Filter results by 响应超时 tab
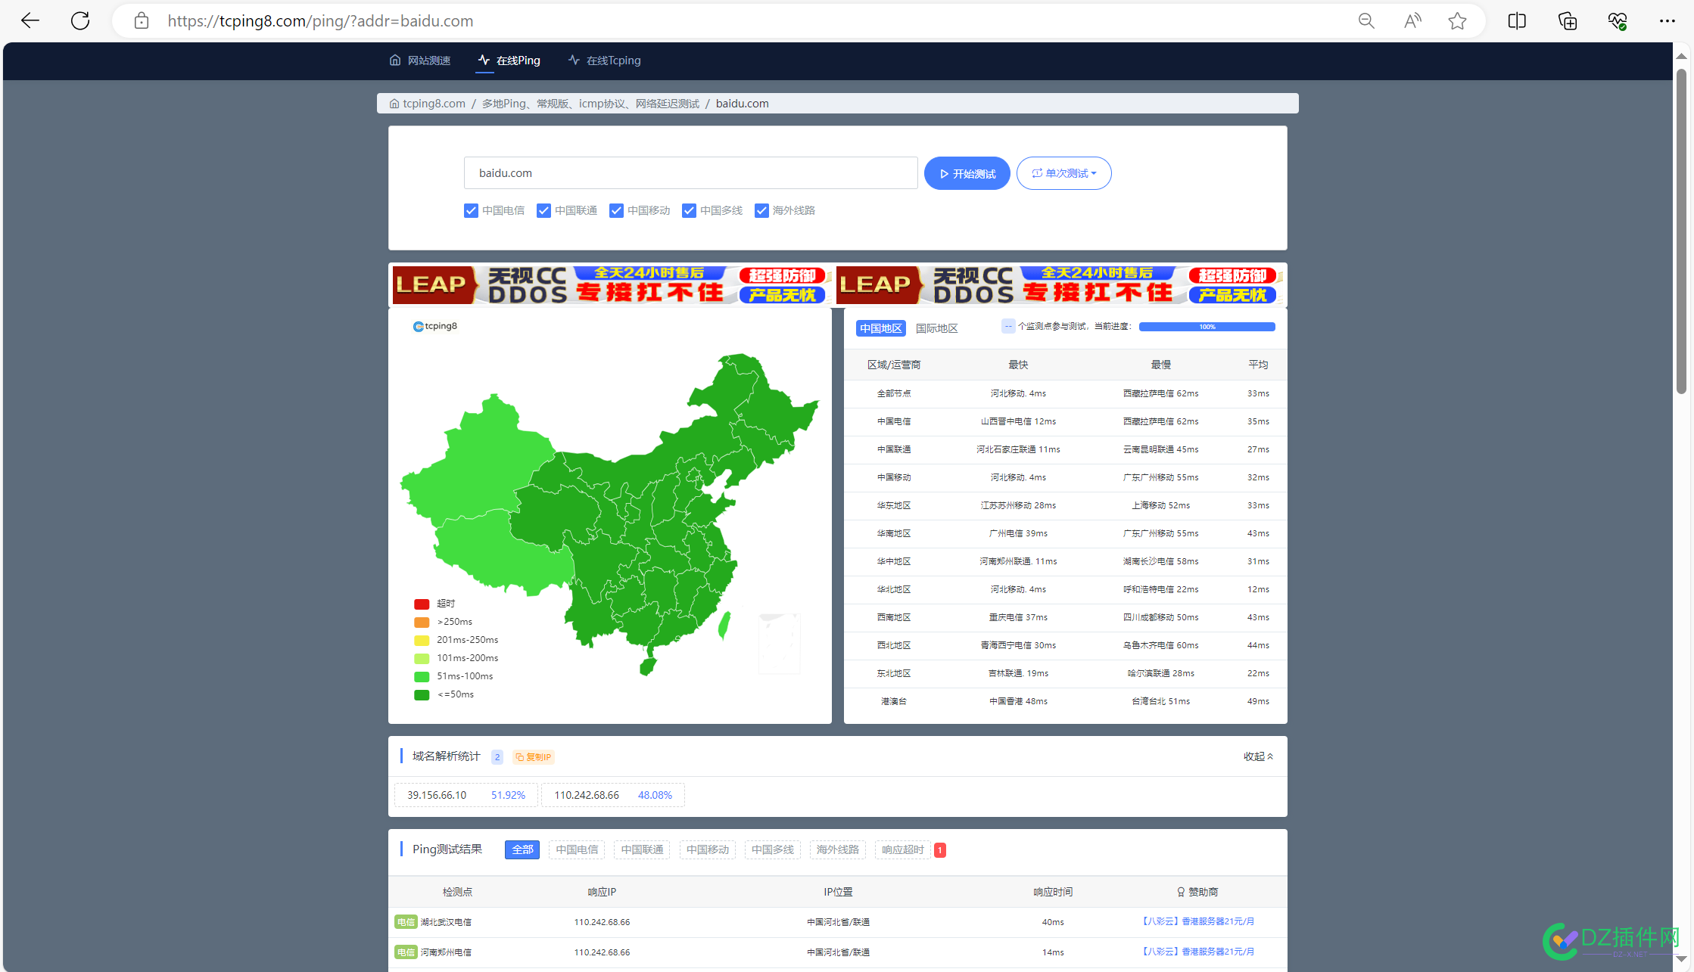The height and width of the screenshot is (972, 1694). (x=902, y=849)
